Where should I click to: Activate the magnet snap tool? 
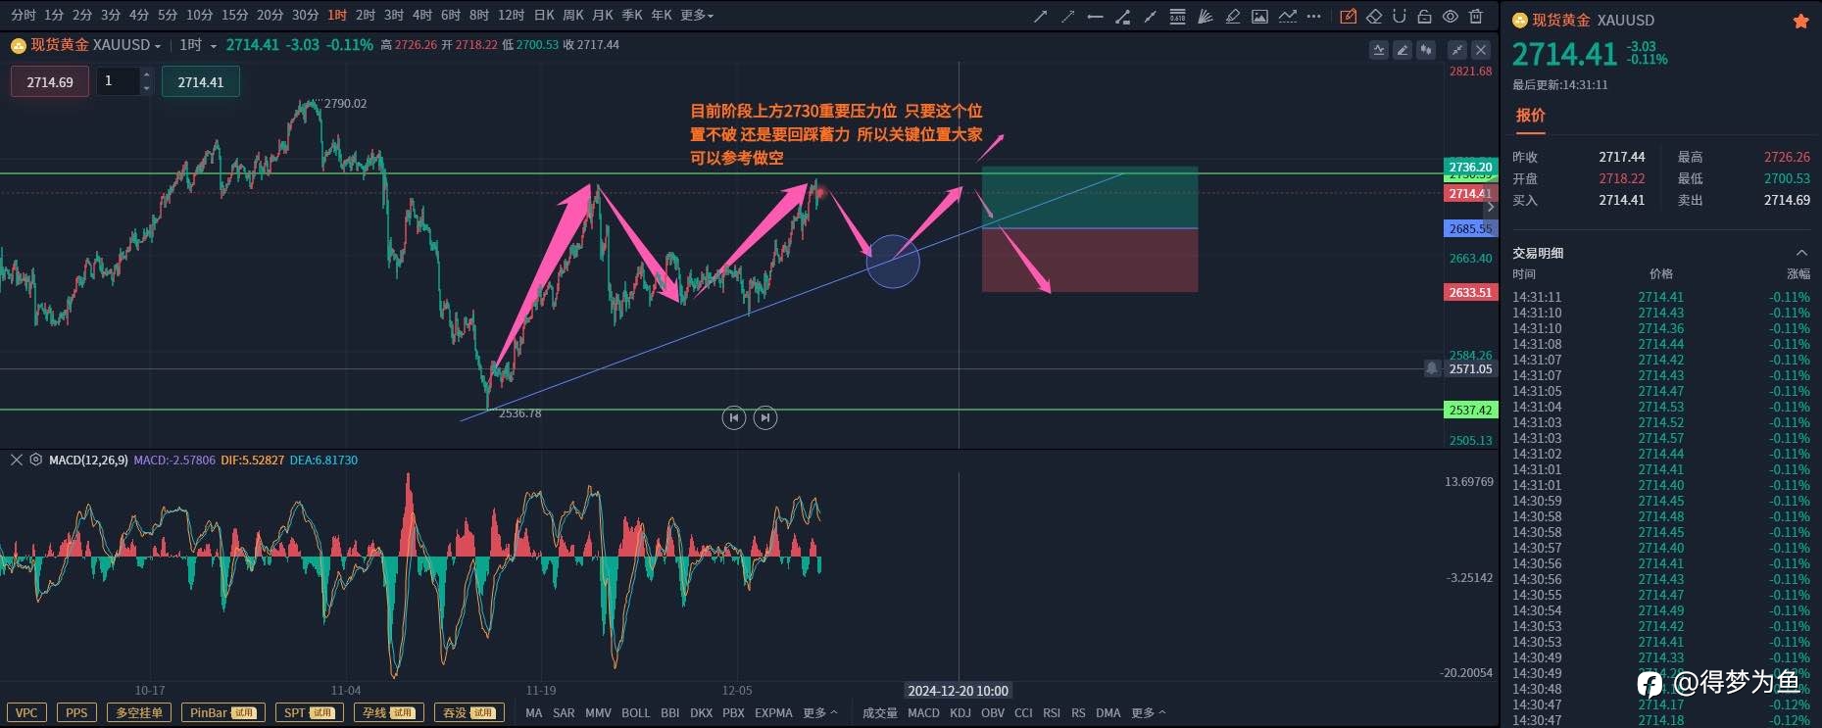tap(1400, 16)
